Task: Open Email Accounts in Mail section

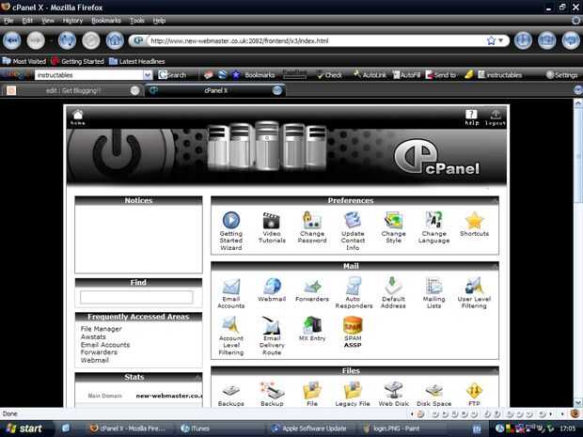Action: click(x=231, y=287)
